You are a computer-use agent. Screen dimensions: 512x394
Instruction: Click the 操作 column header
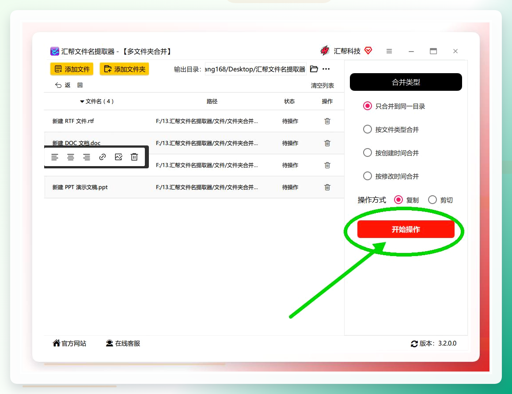point(327,101)
